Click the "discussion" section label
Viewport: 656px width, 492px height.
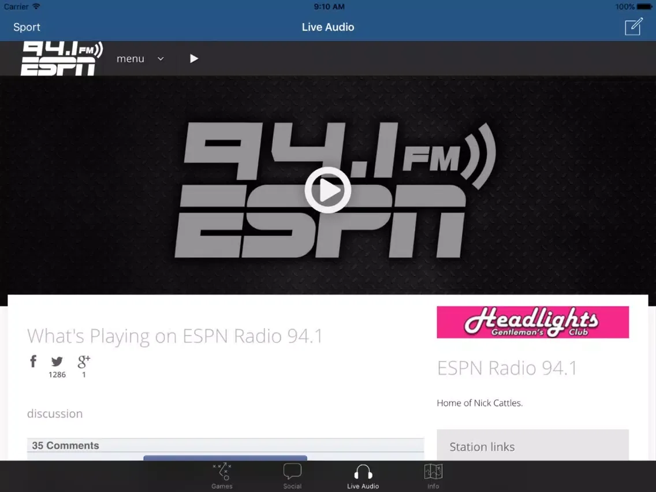55,413
